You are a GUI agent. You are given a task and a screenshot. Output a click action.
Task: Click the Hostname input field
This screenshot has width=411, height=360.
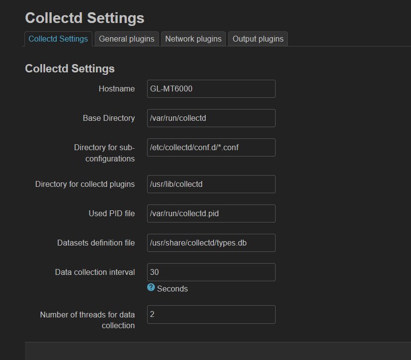(x=211, y=89)
